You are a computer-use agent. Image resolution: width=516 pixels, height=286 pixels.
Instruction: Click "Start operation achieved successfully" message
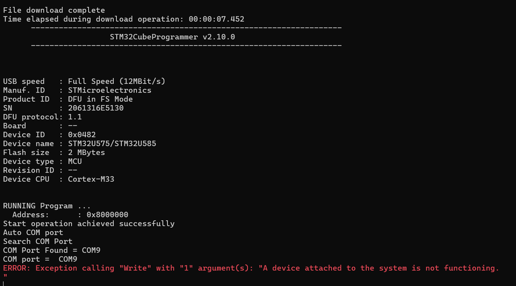(89, 224)
